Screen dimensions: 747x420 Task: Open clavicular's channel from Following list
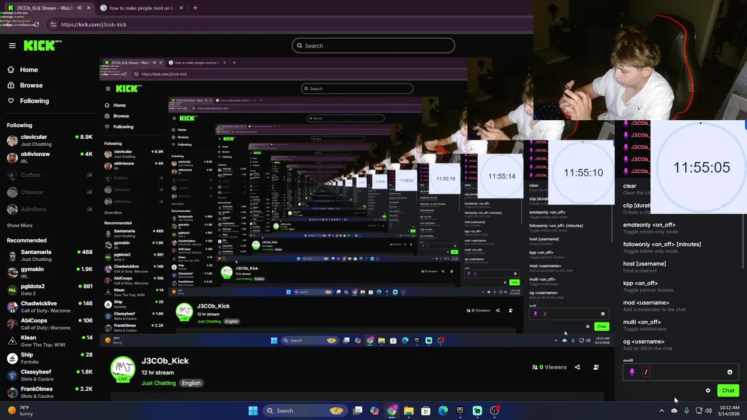tap(49, 141)
